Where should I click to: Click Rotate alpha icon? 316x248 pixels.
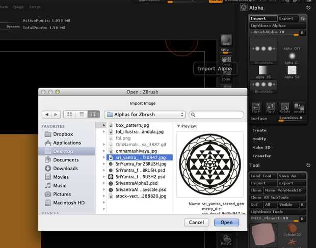tap(285, 107)
